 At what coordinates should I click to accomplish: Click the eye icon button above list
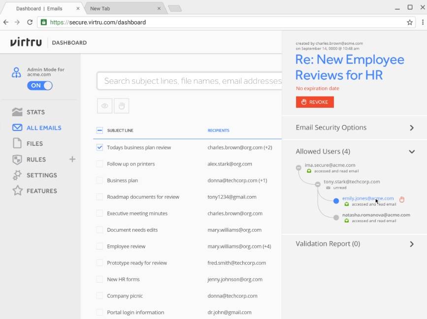(x=104, y=106)
